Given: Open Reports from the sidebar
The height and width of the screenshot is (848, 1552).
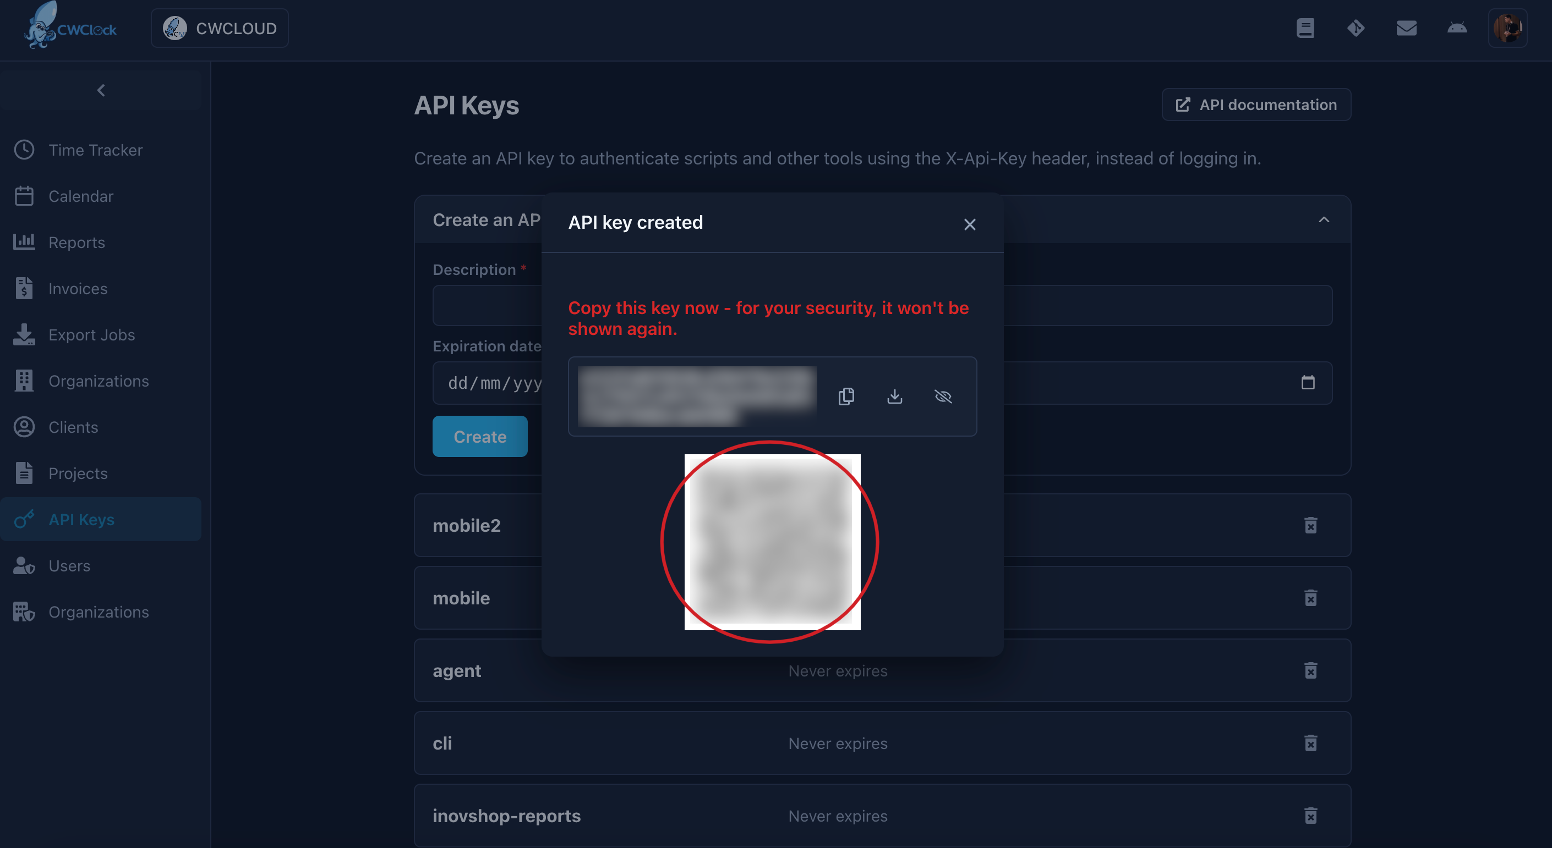Looking at the screenshot, I should coord(101,242).
